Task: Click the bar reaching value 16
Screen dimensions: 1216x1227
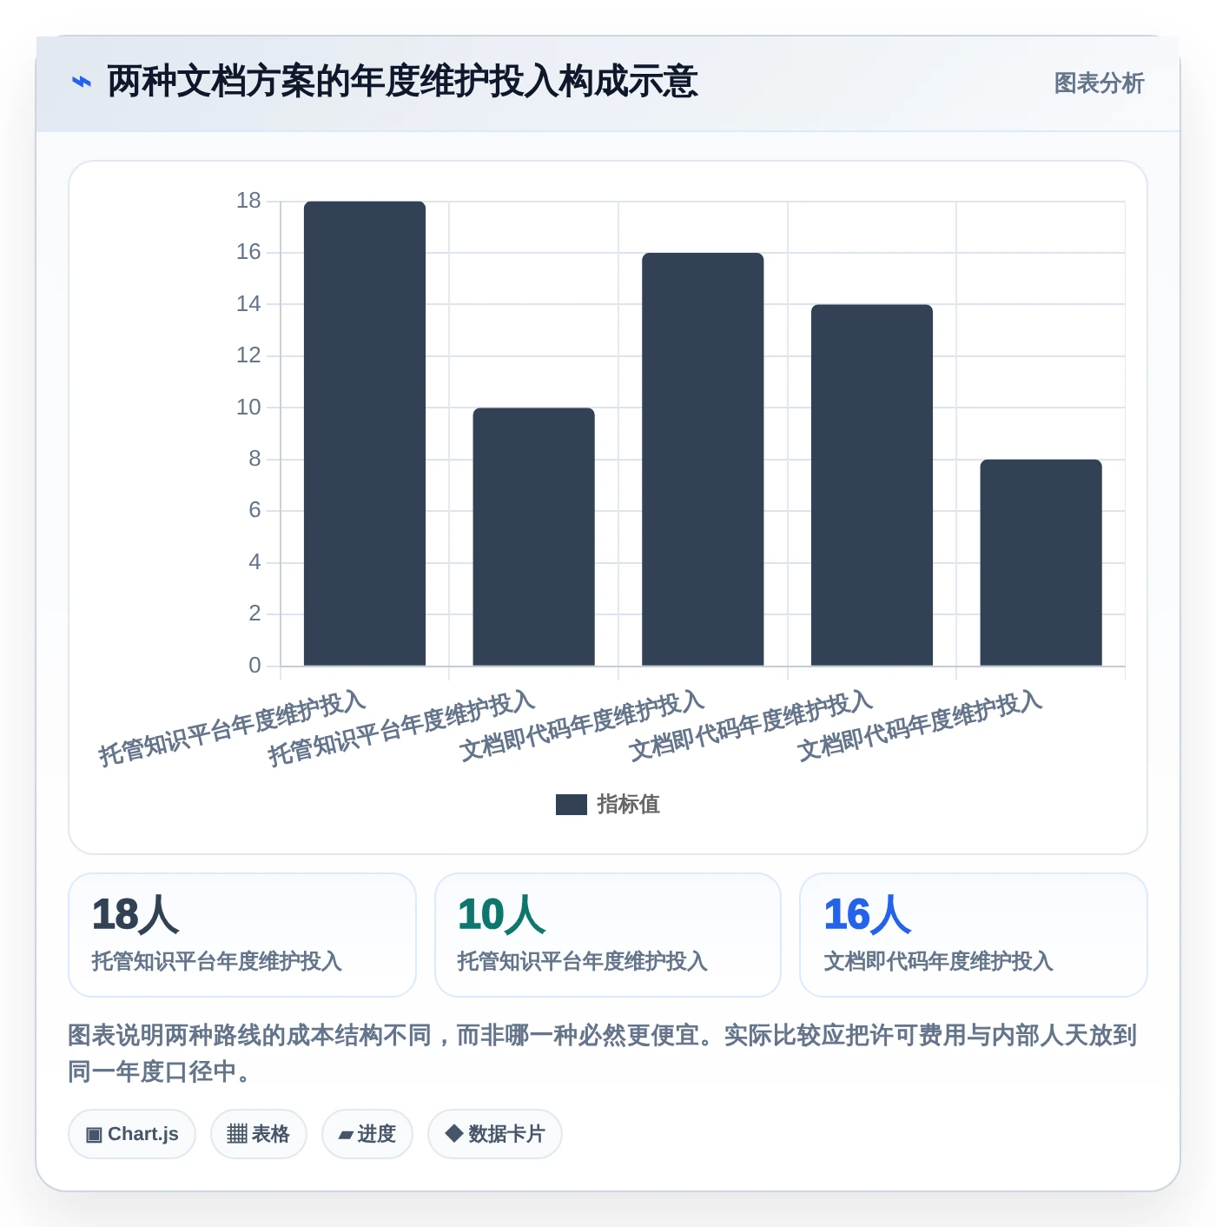Action: coord(703,460)
